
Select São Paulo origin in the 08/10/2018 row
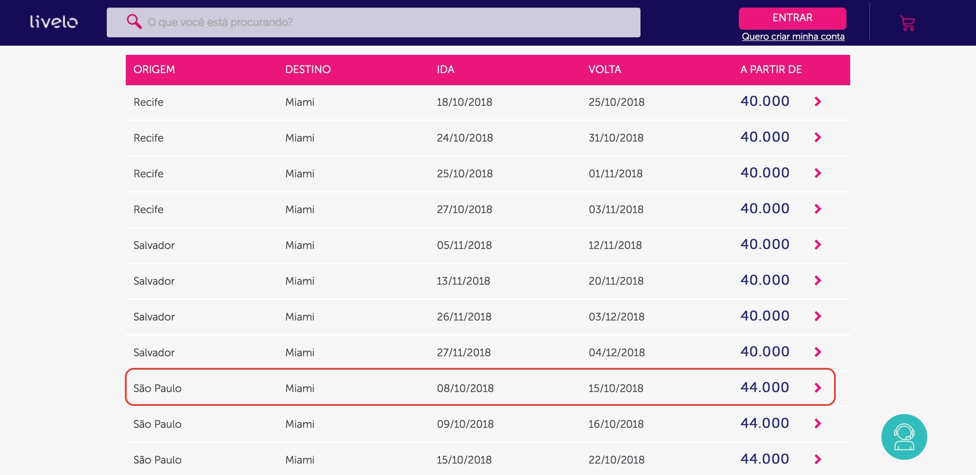click(x=157, y=388)
